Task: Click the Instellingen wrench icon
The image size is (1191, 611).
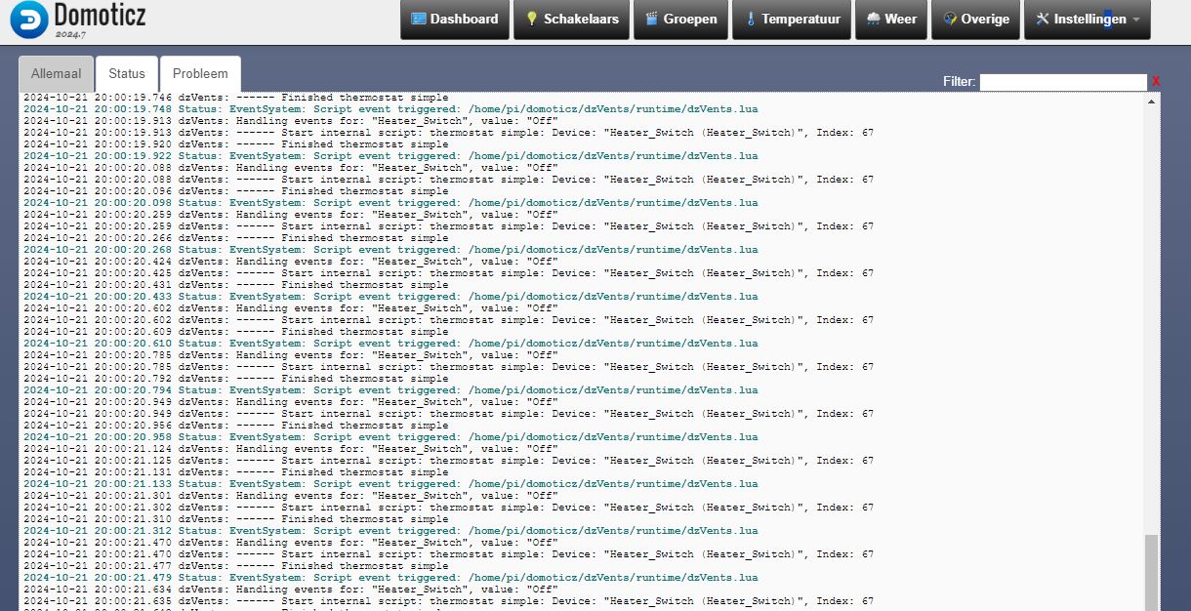Action: [x=1043, y=19]
